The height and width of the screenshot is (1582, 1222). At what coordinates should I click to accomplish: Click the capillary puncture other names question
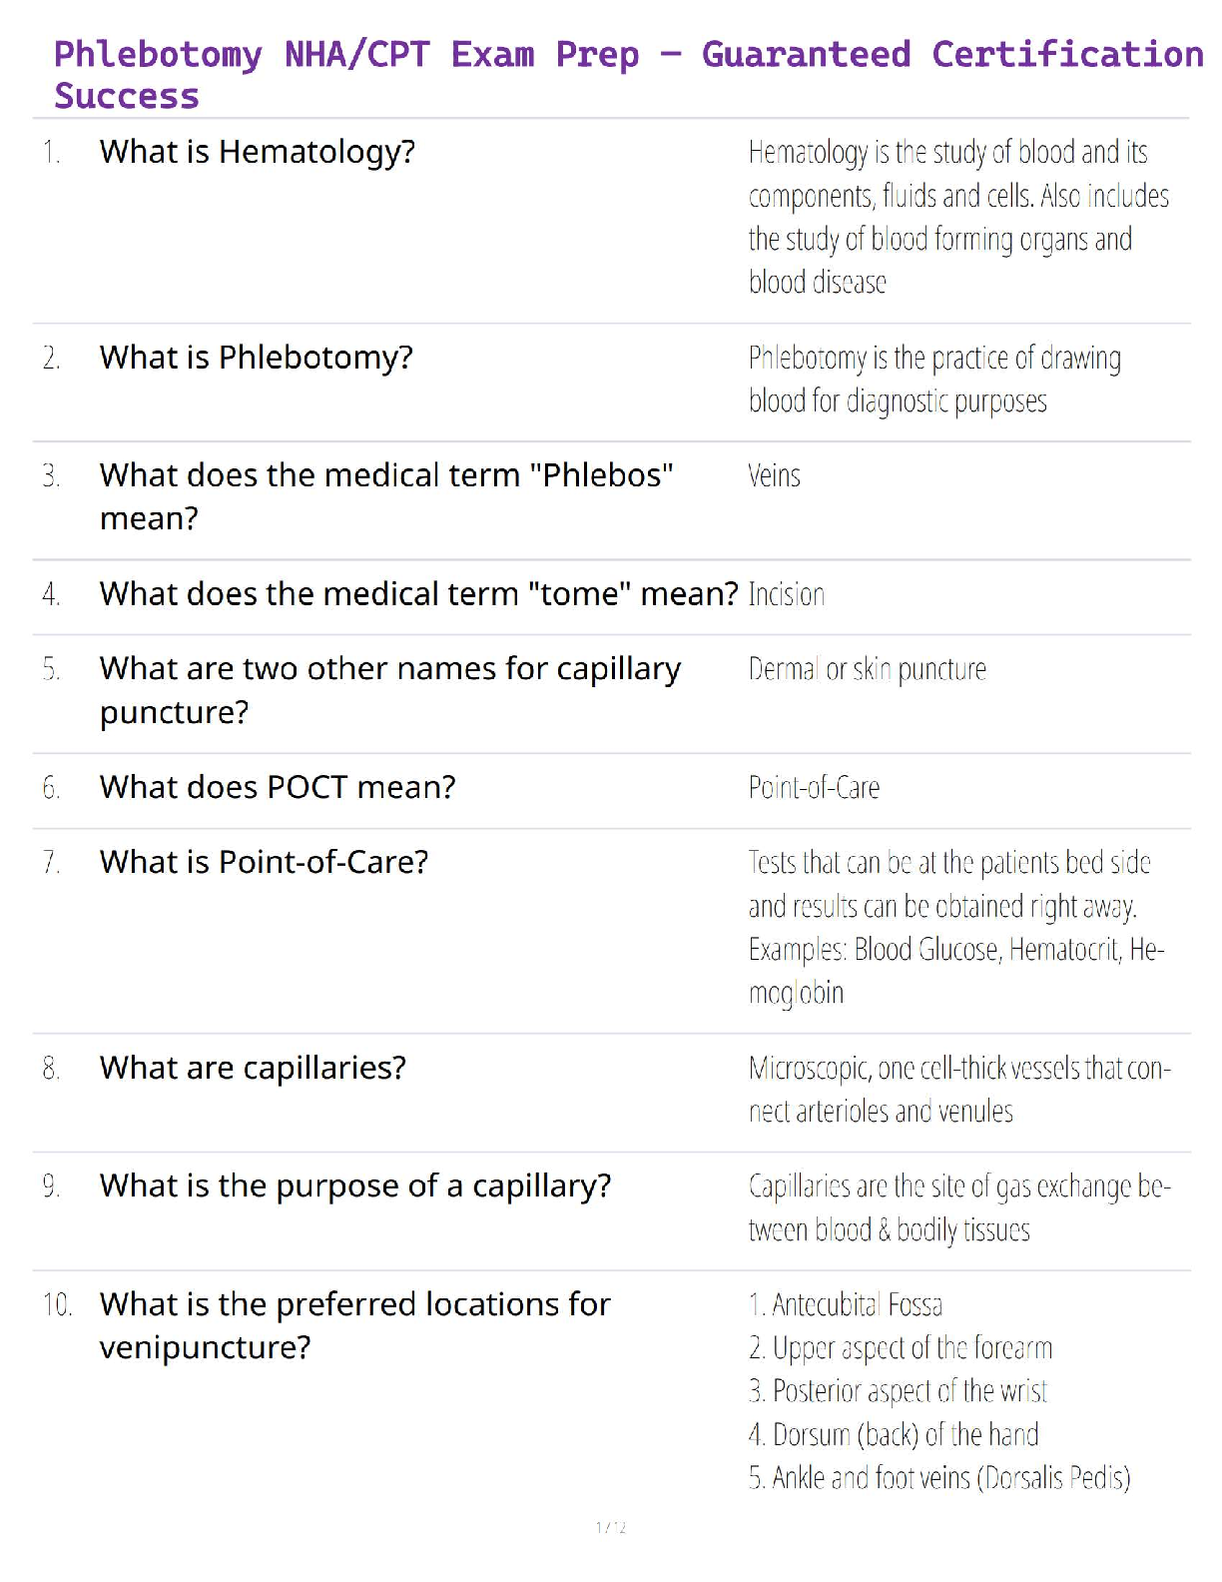[389, 690]
